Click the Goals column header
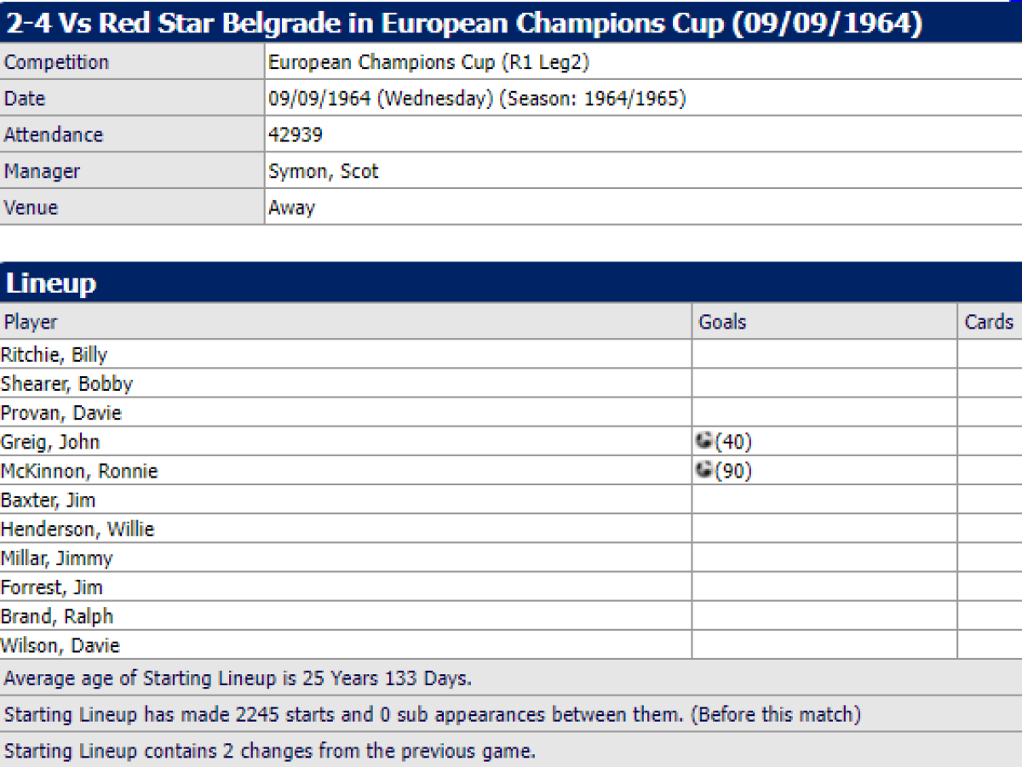The width and height of the screenshot is (1022, 767). (x=722, y=322)
